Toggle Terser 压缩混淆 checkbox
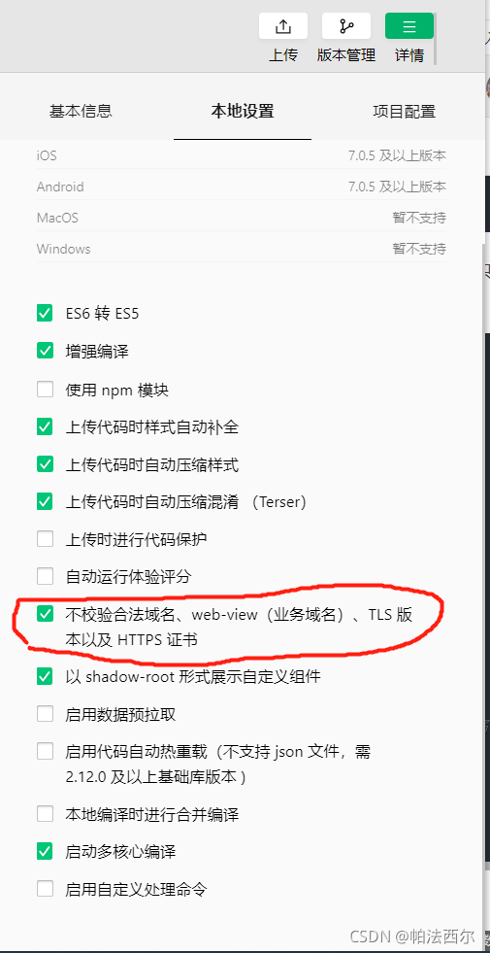The width and height of the screenshot is (490, 953). click(45, 501)
